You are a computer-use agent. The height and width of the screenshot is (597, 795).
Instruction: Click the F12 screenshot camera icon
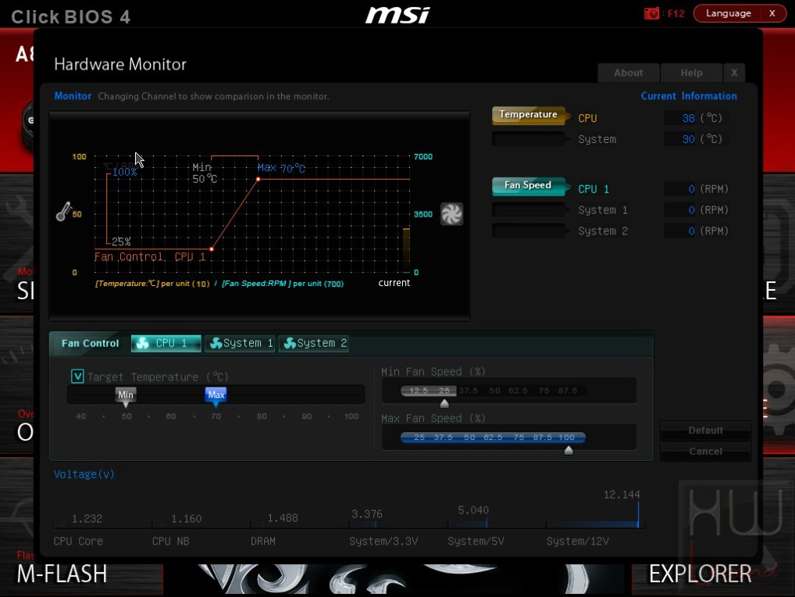click(651, 13)
